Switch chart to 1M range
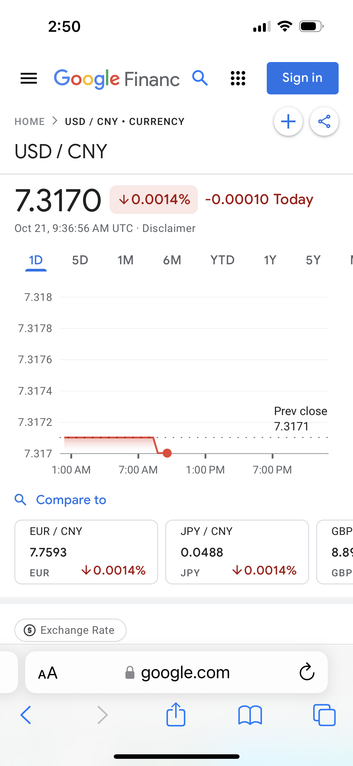353x766 pixels. click(x=125, y=260)
